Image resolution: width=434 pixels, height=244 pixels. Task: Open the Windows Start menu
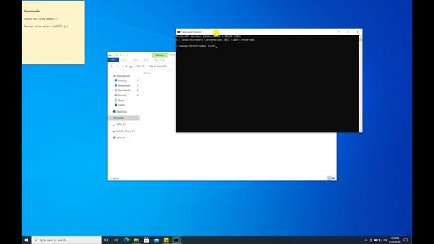click(26, 240)
